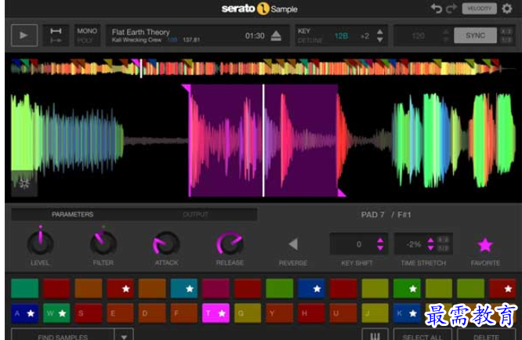The image size is (522, 340).
Task: Switch MONO/POLY voice mode
Action: 87,35
